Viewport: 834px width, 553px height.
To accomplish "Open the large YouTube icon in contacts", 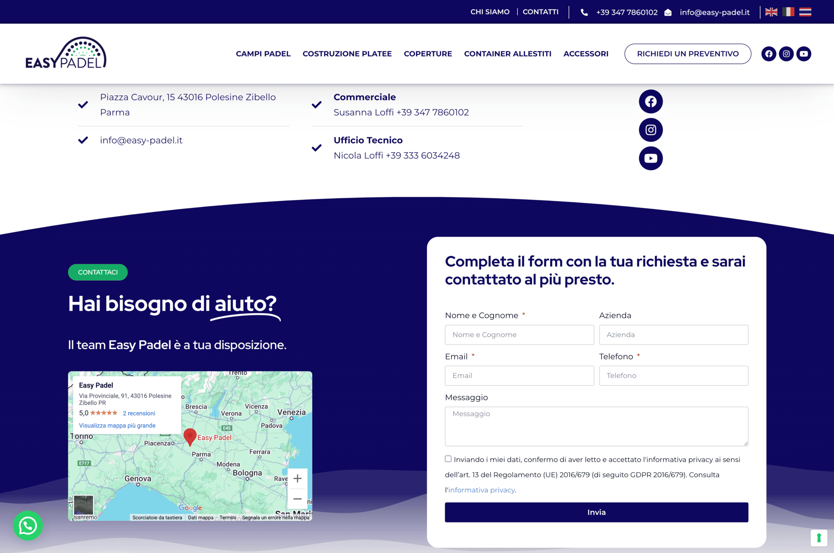I will tap(650, 158).
